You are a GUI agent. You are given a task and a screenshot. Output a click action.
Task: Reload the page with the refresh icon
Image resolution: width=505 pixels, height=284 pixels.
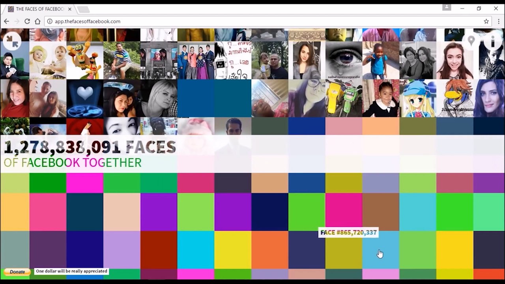tap(27, 21)
